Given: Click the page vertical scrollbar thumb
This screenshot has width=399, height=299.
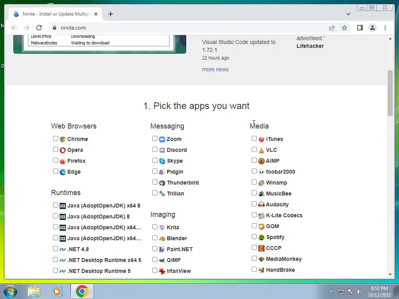Looking at the screenshot, I should (x=390, y=93).
